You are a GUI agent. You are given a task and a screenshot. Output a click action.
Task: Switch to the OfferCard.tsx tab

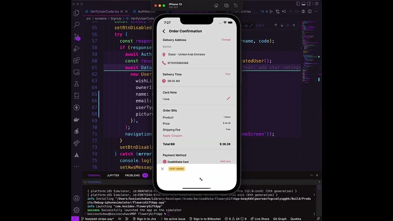pos(241,11)
